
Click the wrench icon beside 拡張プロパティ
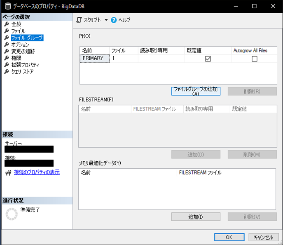7,65
